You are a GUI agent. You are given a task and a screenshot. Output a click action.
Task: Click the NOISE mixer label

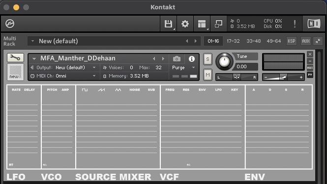(135, 90)
